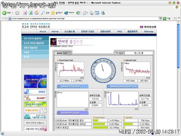Open the 6NGIX banner link

[35, 92]
